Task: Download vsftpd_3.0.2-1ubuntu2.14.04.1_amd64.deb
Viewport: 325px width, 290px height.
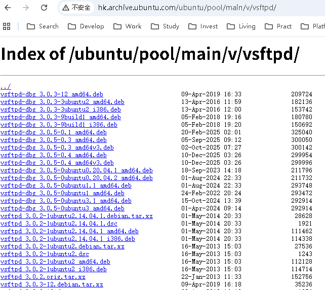Action: (69, 231)
